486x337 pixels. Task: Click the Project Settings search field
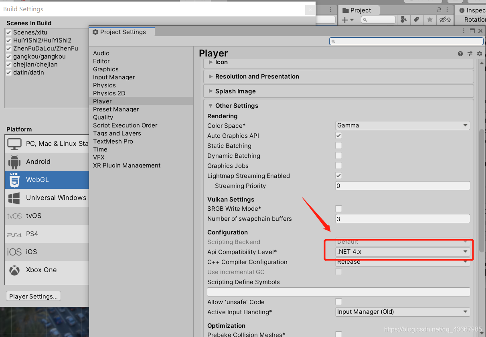406,41
